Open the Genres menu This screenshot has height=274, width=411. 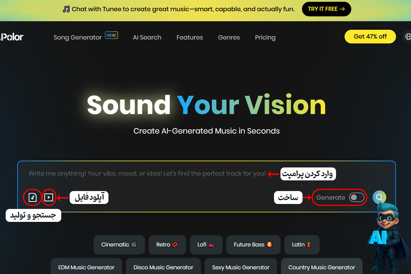[x=229, y=38]
